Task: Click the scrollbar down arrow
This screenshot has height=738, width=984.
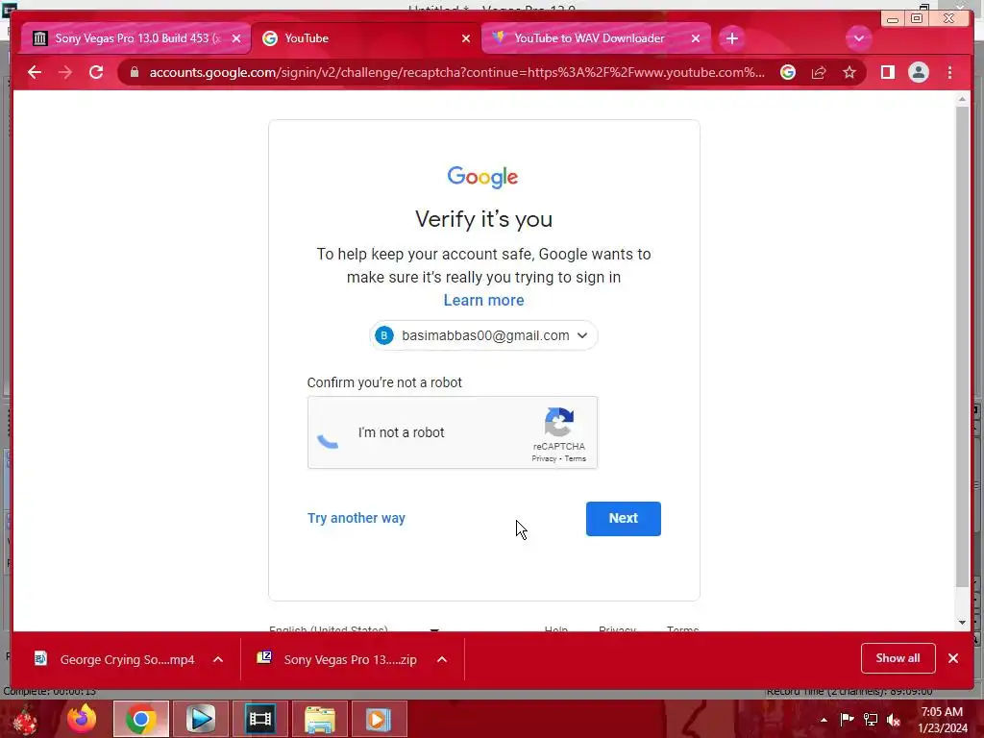Action: click(x=962, y=623)
